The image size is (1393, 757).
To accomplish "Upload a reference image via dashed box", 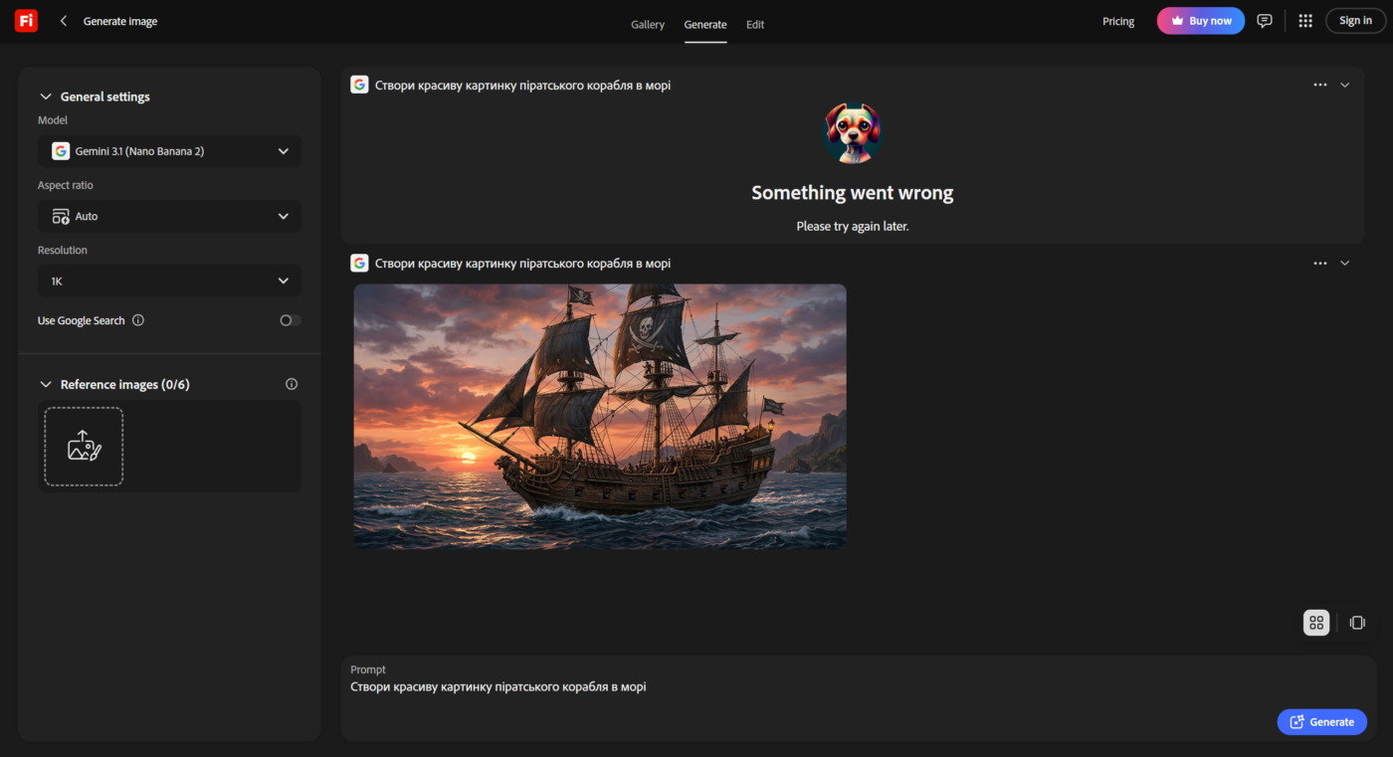I will tap(84, 447).
